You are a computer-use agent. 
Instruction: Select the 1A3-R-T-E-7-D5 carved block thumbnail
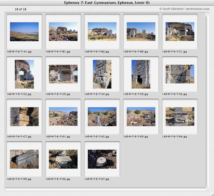24,159
